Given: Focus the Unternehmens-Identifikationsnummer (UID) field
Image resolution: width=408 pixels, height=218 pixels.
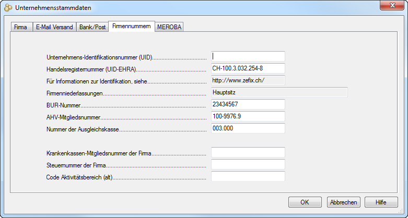Looking at the screenshot, I should pyautogui.click(x=248, y=56).
